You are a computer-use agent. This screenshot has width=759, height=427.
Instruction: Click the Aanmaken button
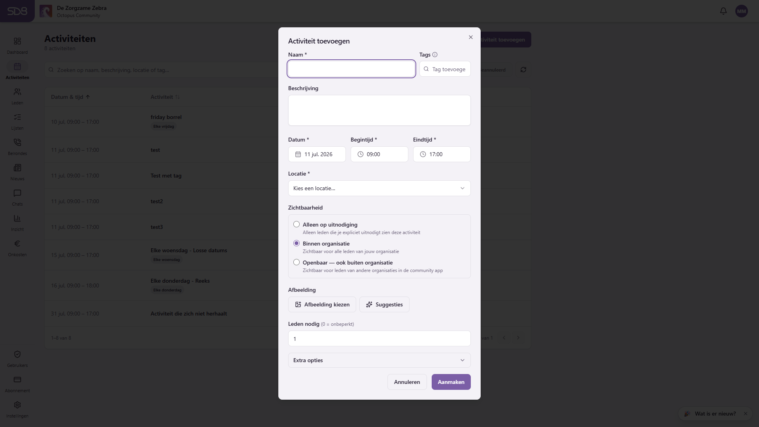point(451,382)
